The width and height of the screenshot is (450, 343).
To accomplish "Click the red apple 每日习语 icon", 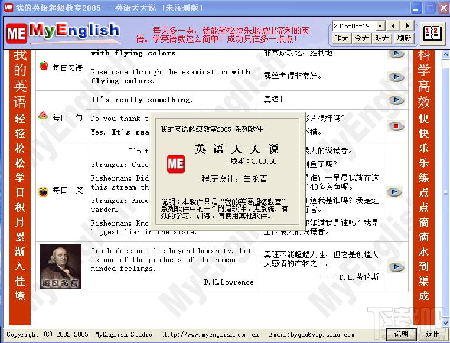I will 44,67.
